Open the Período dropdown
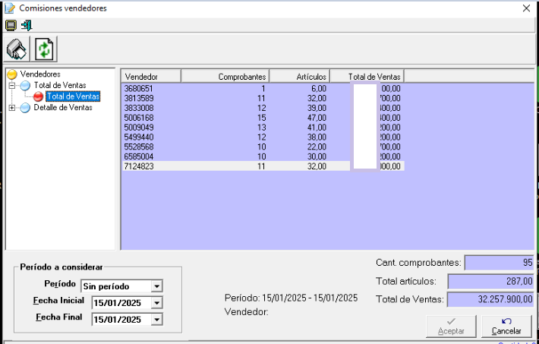Screen dimensions: 539x344 pos(157,286)
